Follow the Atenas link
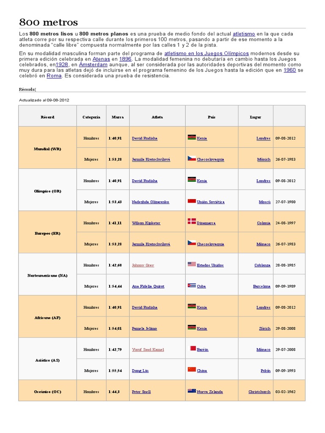 pyautogui.click(x=101, y=59)
